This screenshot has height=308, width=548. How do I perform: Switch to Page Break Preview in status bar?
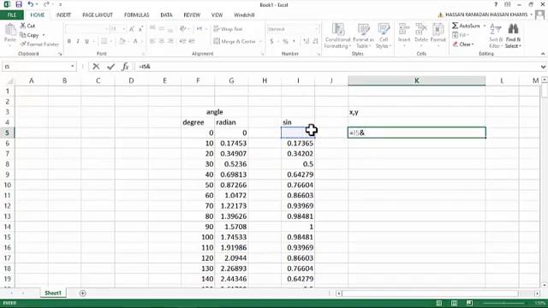(x=469, y=303)
